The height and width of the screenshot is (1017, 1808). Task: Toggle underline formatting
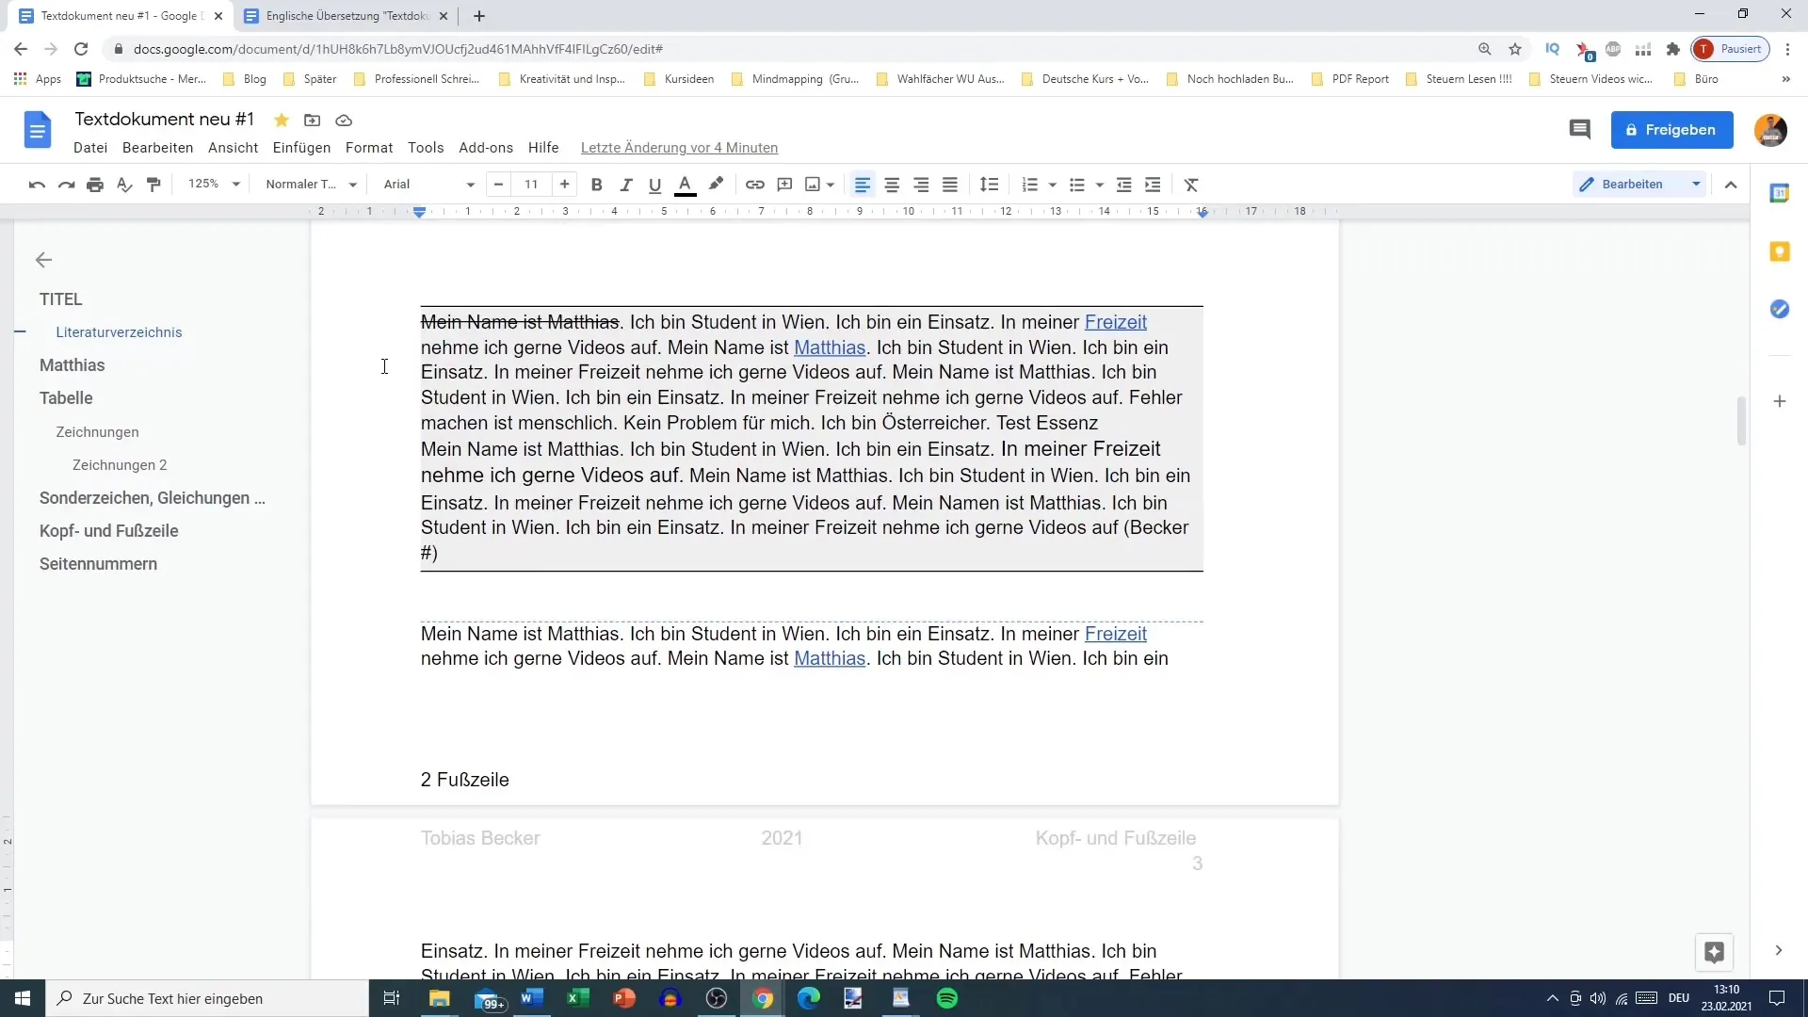click(654, 185)
